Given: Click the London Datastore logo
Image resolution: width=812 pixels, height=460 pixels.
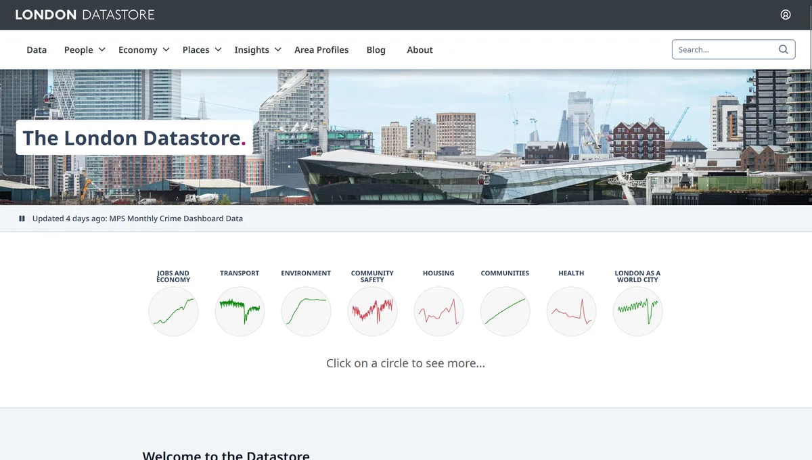Looking at the screenshot, I should click(x=85, y=14).
